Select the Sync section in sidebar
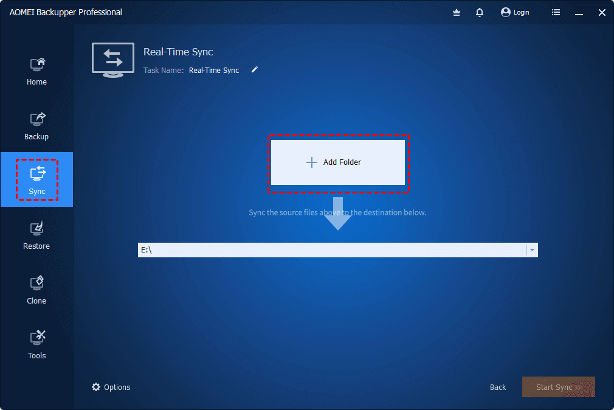The height and width of the screenshot is (410, 614). click(37, 179)
